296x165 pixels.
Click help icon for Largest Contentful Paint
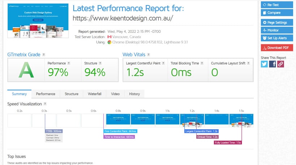pos(163,63)
